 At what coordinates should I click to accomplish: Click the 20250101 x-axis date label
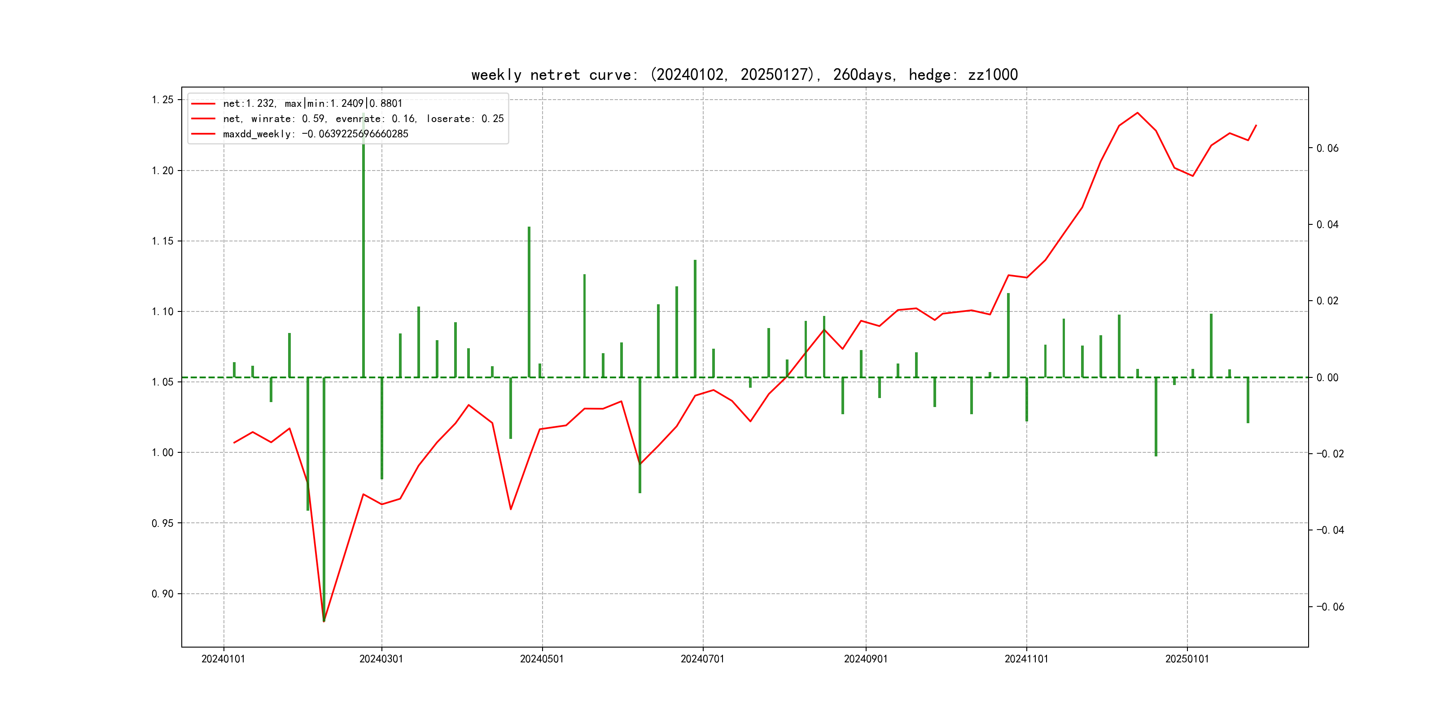point(1187,659)
